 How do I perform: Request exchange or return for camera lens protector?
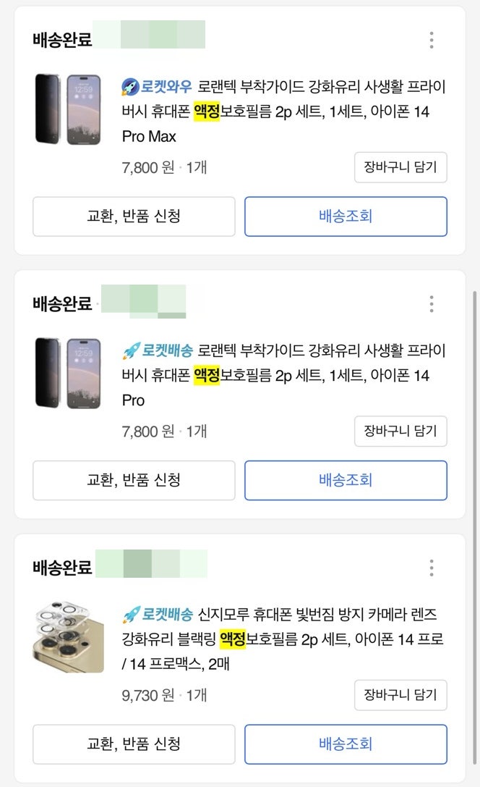coord(134,744)
